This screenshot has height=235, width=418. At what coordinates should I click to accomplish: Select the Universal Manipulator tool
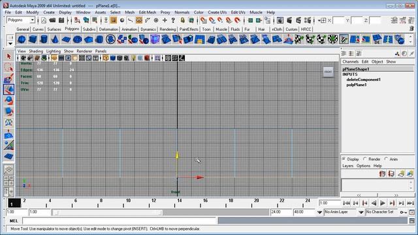pyautogui.click(x=8, y=123)
